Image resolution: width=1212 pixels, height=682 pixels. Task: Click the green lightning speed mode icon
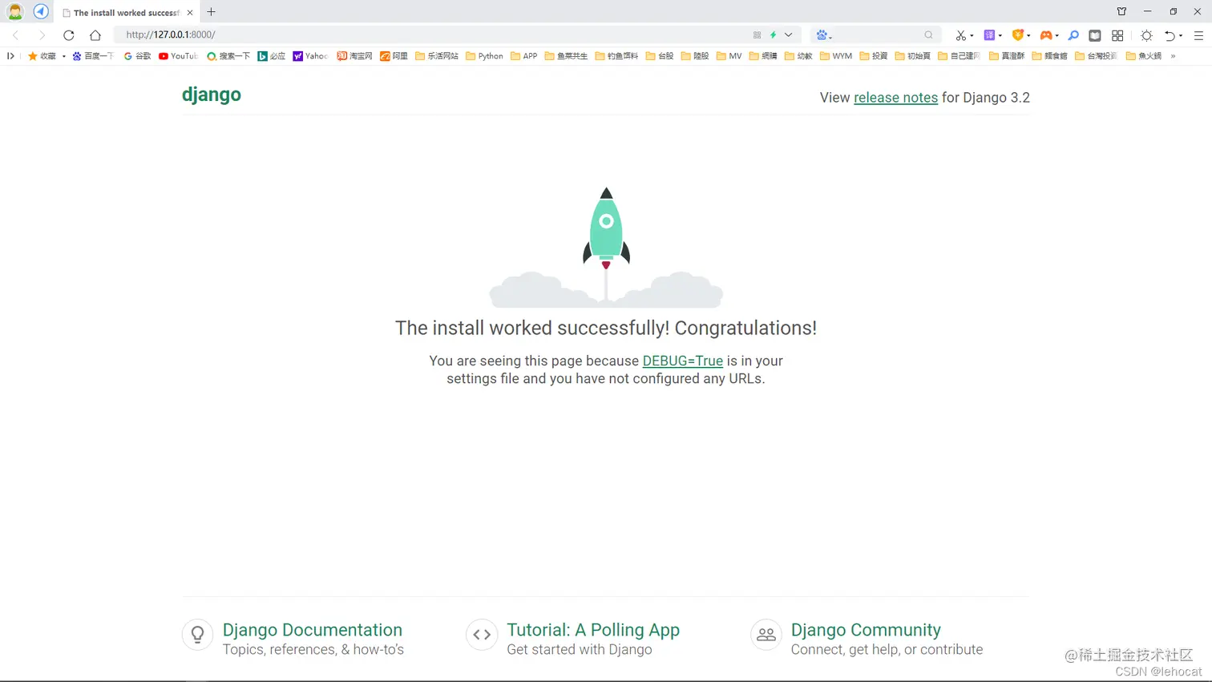pos(774,35)
